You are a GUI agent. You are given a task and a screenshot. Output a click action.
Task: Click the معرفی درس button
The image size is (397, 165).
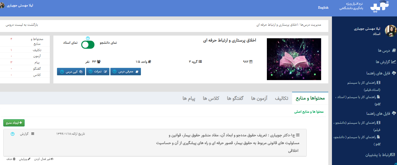coord(126,72)
